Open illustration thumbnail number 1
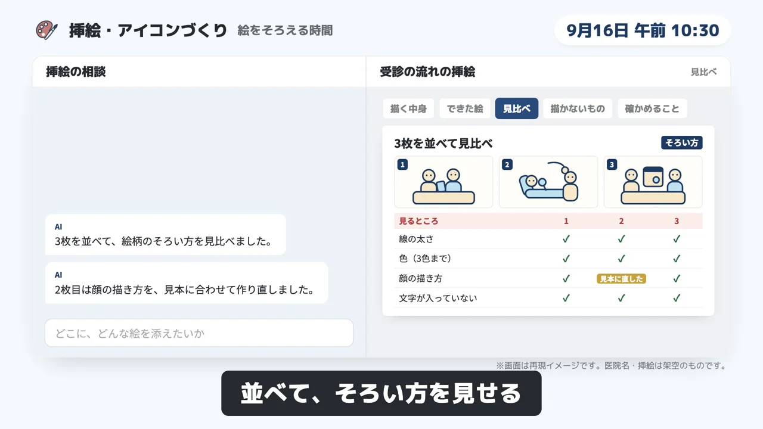763x429 pixels. click(x=443, y=182)
